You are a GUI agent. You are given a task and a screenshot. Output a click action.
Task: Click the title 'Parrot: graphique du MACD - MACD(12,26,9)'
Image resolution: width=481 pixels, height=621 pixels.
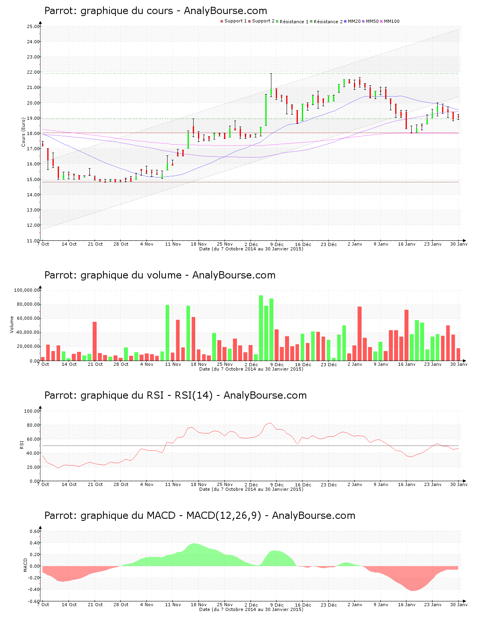tap(153, 516)
